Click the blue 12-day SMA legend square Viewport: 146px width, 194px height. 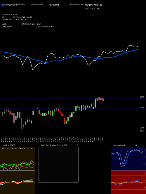tap(3, 5)
